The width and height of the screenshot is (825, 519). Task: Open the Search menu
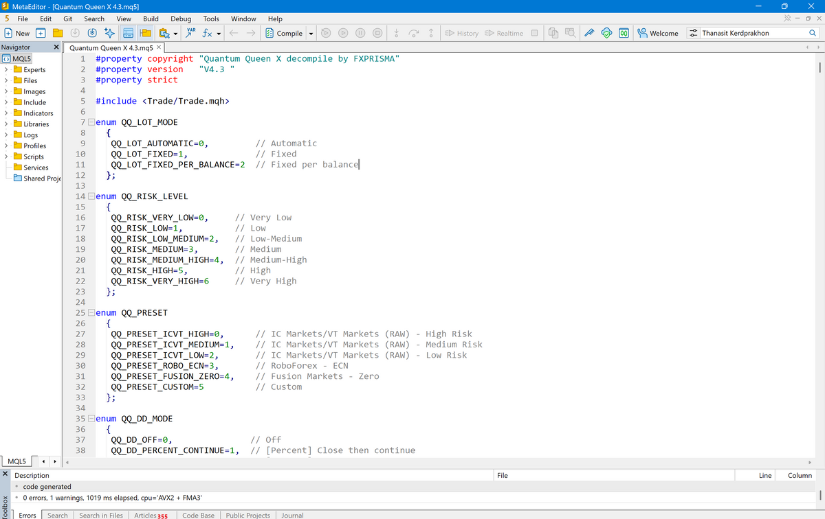click(x=94, y=19)
